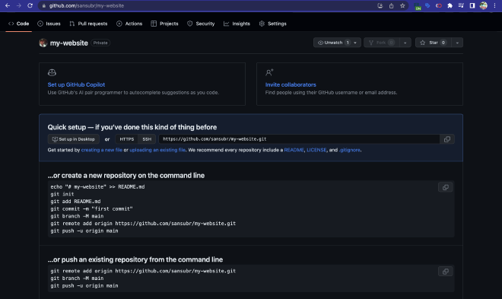This screenshot has width=502, height=299.
Task: Click the invite collaborators person icon
Action: [x=269, y=73]
